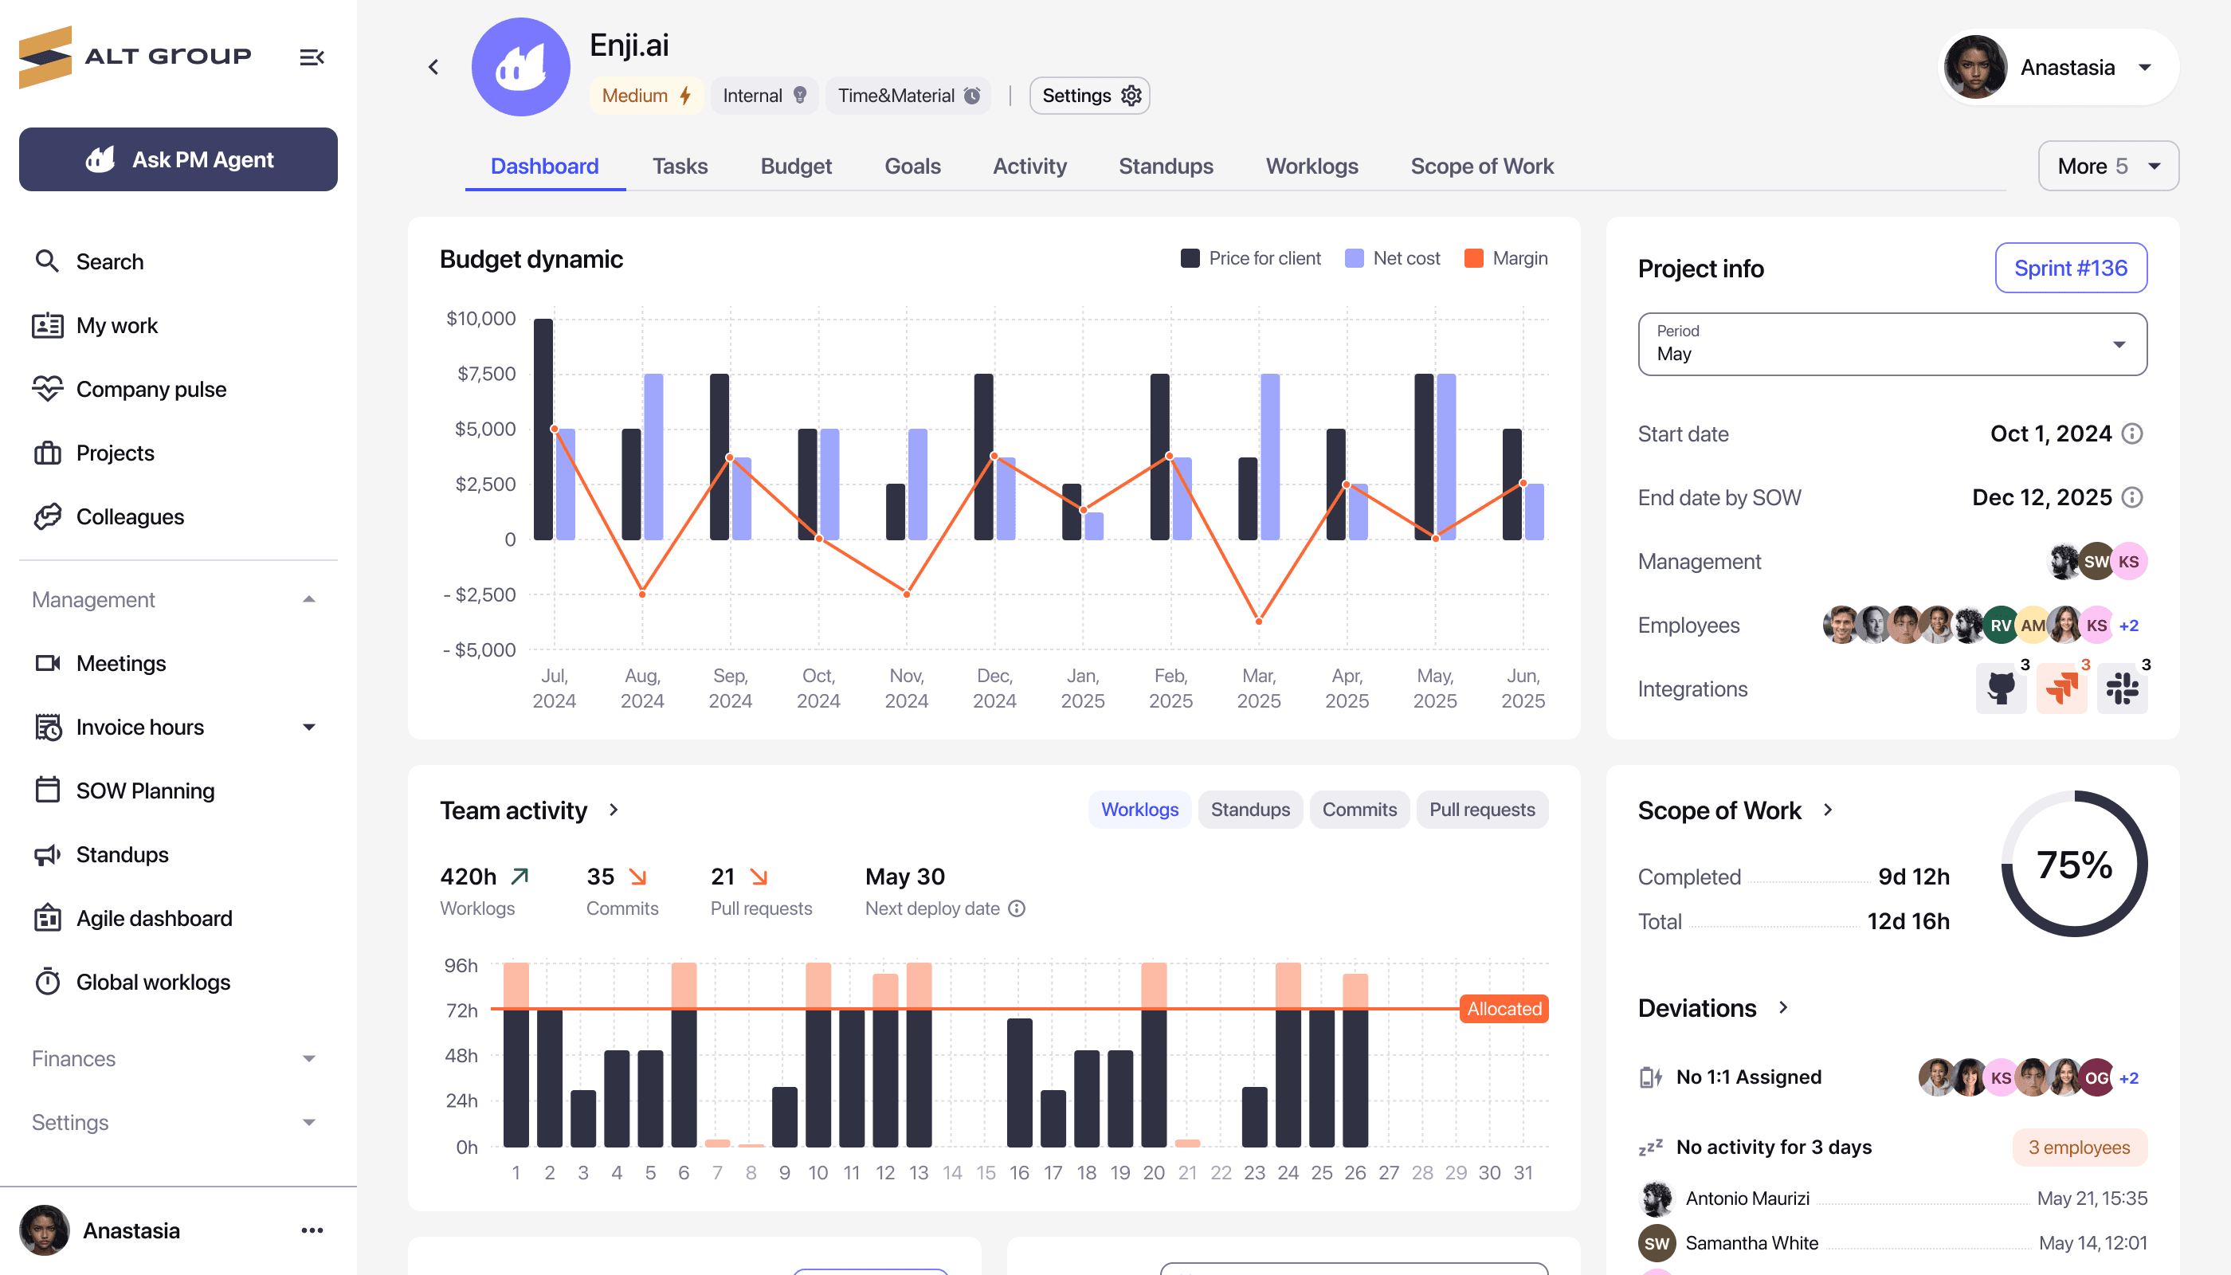
Task: Click the Next deploy date info icon
Action: pos(1017,908)
